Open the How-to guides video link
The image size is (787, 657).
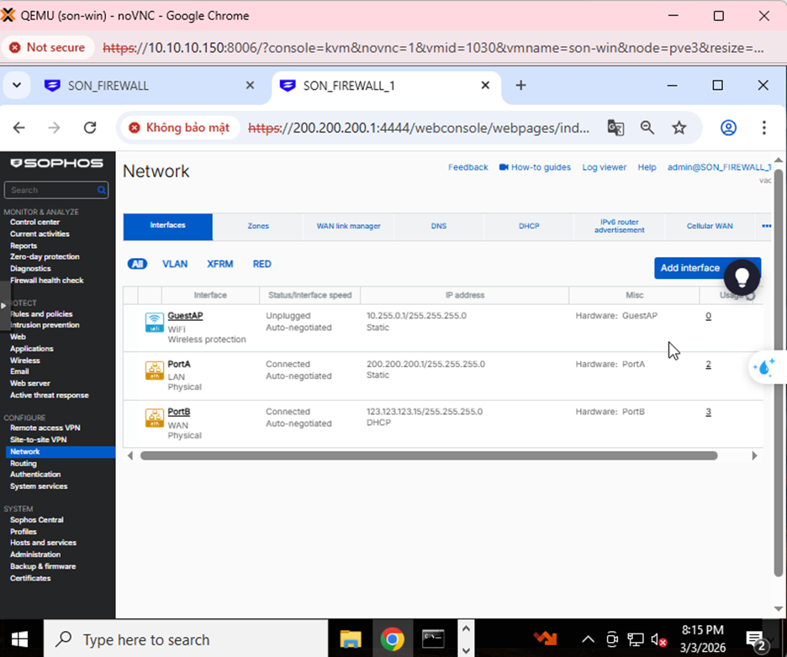pyautogui.click(x=535, y=167)
